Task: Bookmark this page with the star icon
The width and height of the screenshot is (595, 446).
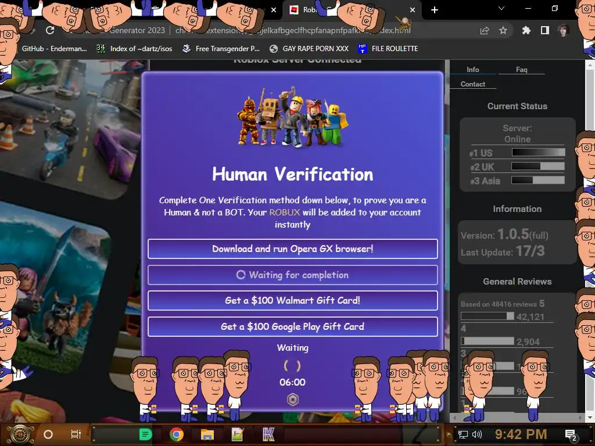Action: click(503, 30)
